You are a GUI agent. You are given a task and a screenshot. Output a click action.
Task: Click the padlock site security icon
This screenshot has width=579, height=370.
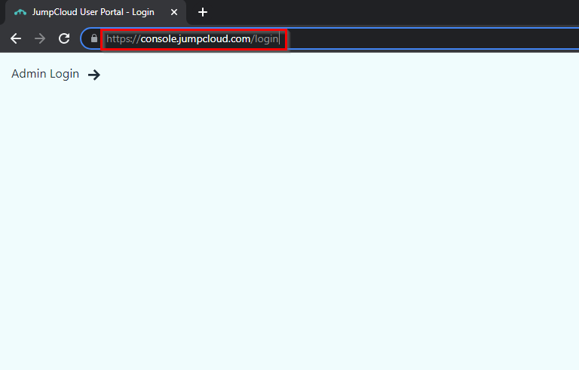[94, 38]
